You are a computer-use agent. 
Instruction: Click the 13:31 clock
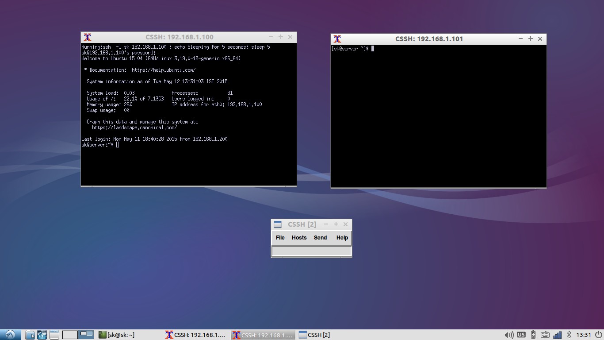coord(584,335)
